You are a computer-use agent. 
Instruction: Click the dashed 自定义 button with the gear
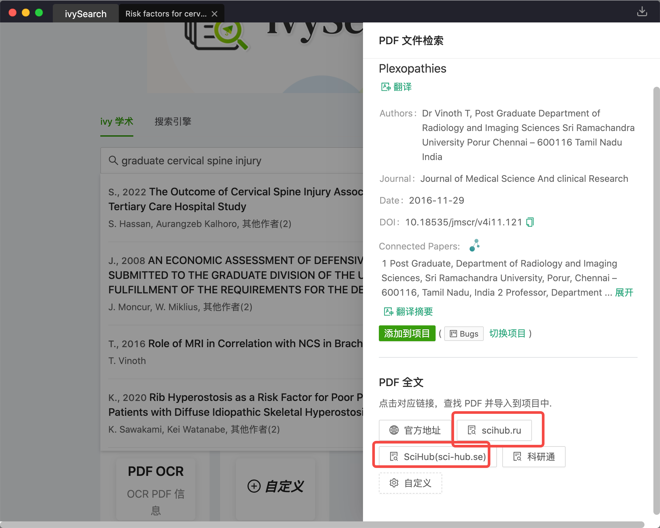[410, 483]
